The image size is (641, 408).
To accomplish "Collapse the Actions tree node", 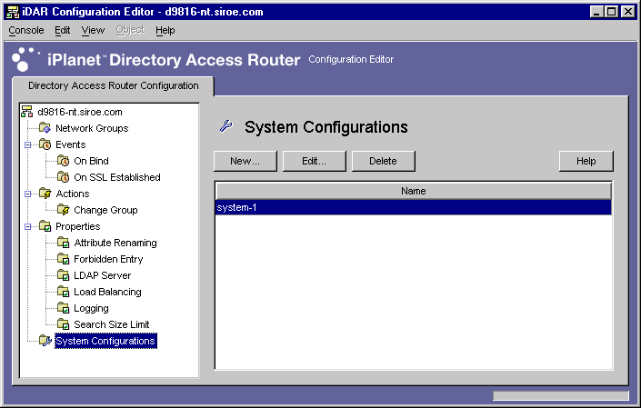I will 28,194.
